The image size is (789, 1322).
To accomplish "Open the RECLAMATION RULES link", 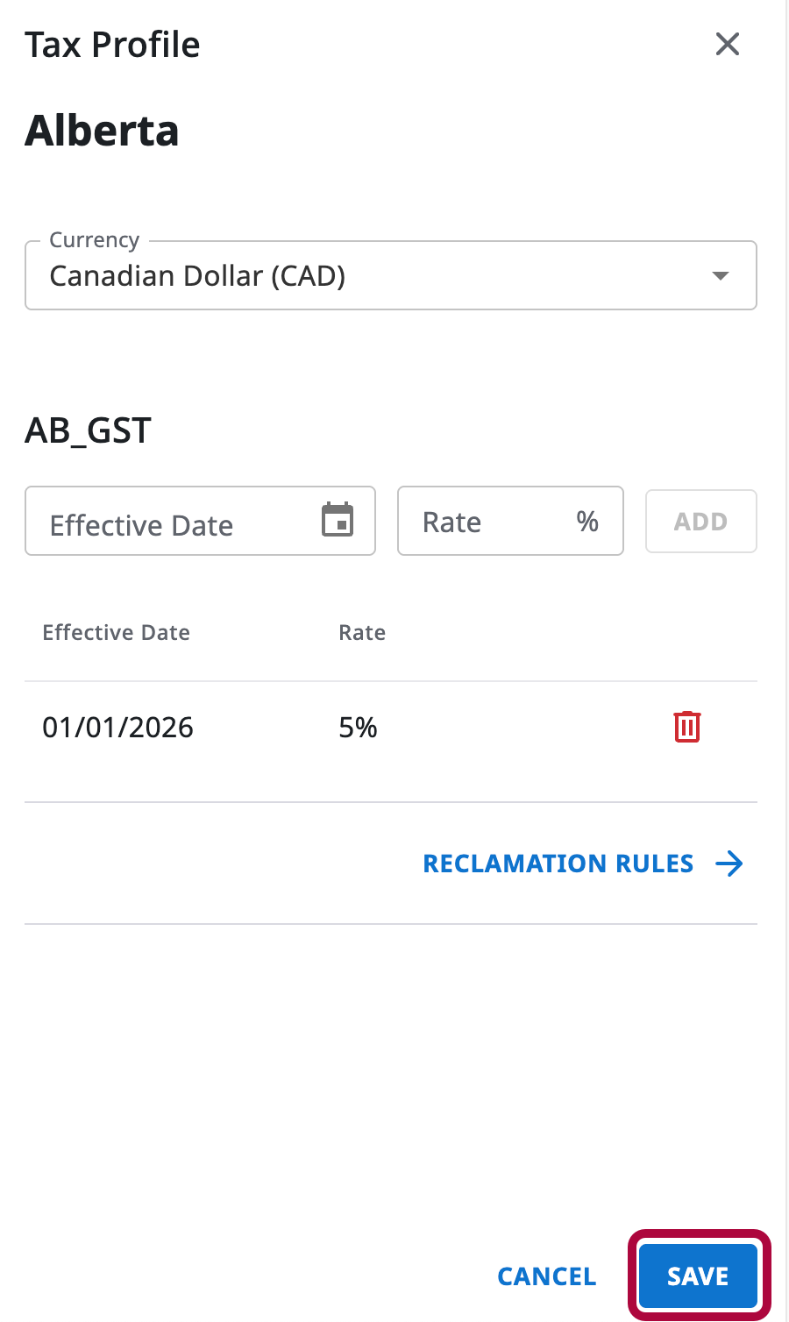I will pos(558,864).
